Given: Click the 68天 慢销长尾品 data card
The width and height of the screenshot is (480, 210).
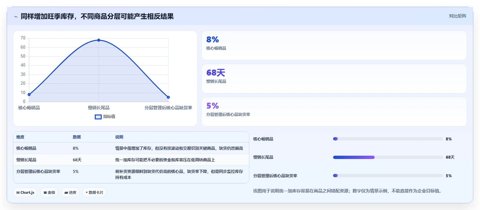Looking at the screenshot, I should [x=334, y=79].
